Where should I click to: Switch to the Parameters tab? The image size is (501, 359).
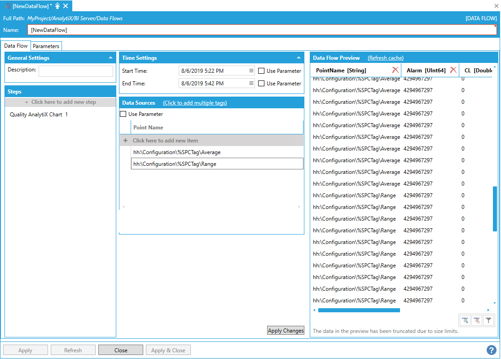pyautogui.click(x=46, y=46)
